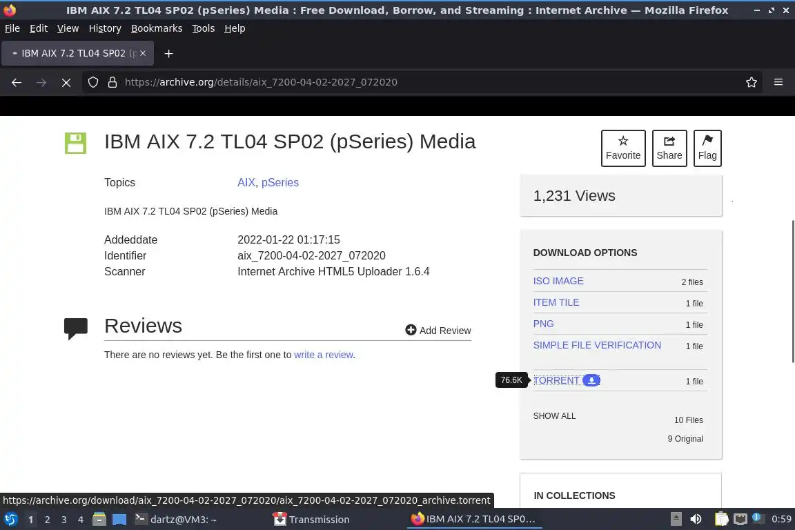Download the TORRENT file link
This screenshot has width=795, height=530.
pos(556,380)
